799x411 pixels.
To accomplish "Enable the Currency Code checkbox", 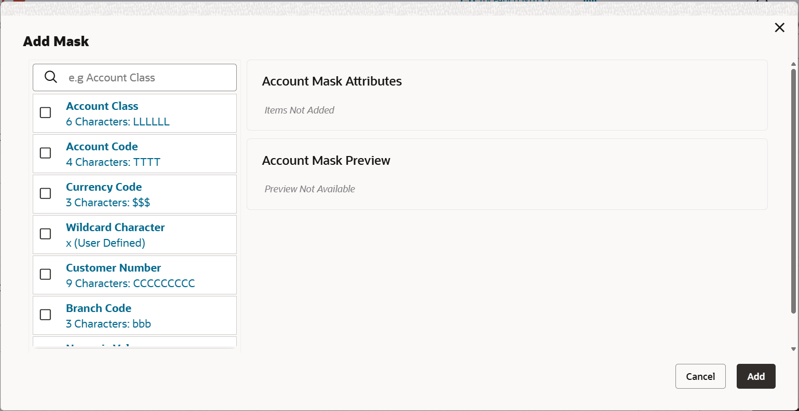I will (45, 193).
